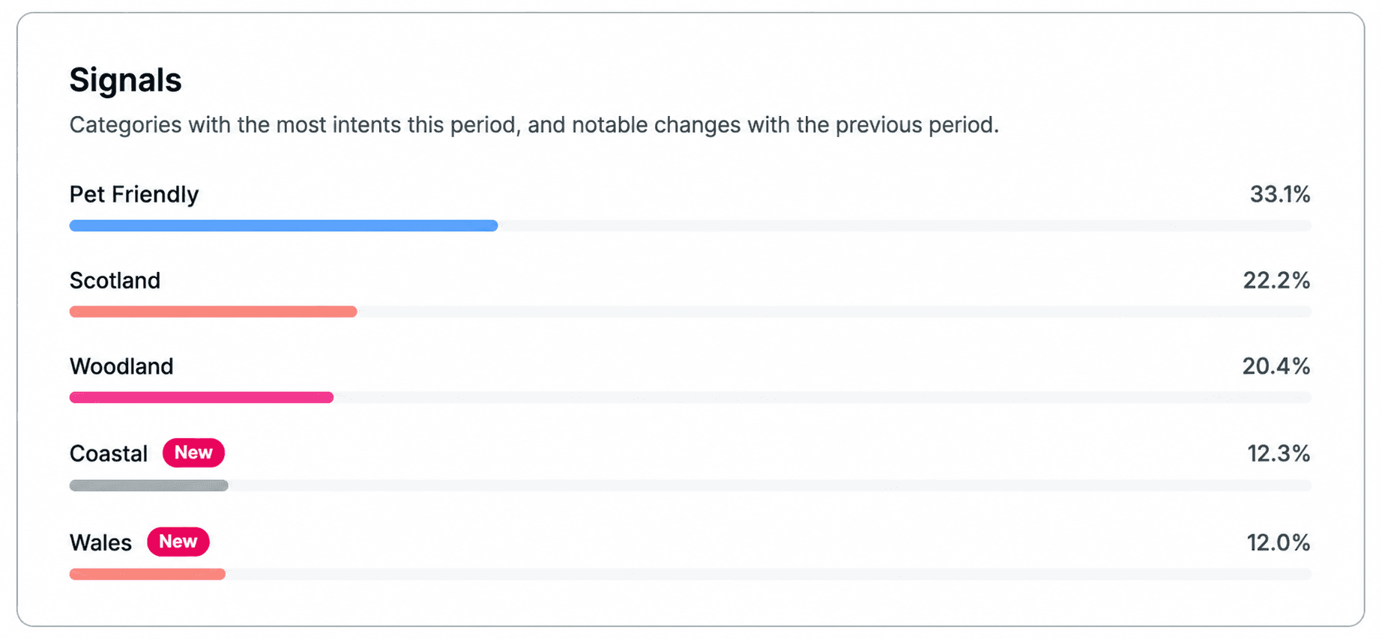The width and height of the screenshot is (1382, 639).
Task: Select the Woodland category label
Action: [x=121, y=366]
